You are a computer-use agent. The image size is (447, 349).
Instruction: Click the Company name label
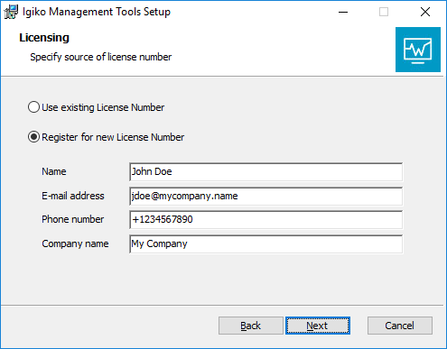point(75,243)
